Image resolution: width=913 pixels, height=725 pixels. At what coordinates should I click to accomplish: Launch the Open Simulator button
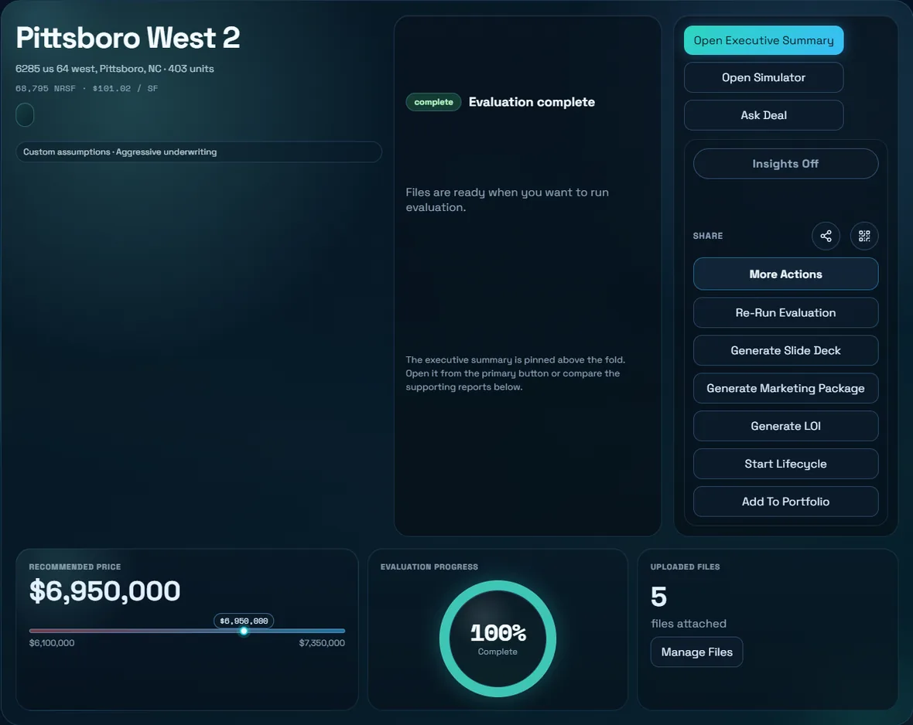click(764, 77)
